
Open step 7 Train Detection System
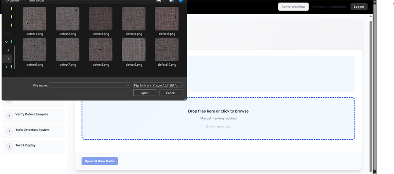pos(34,131)
